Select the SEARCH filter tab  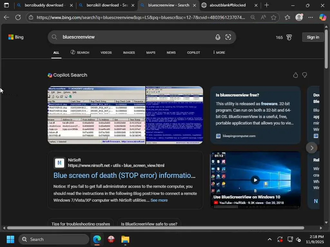(x=80, y=52)
